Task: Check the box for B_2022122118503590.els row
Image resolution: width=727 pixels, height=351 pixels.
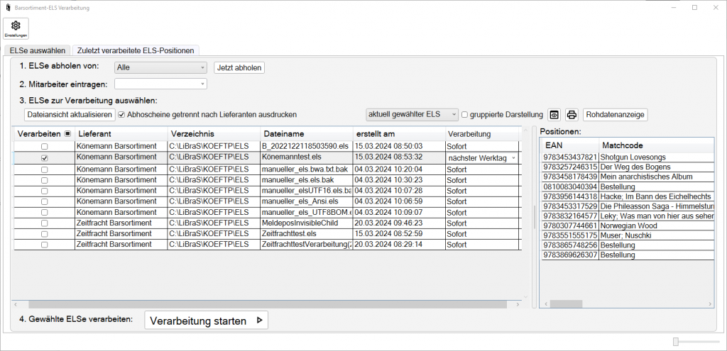Action: click(x=45, y=146)
